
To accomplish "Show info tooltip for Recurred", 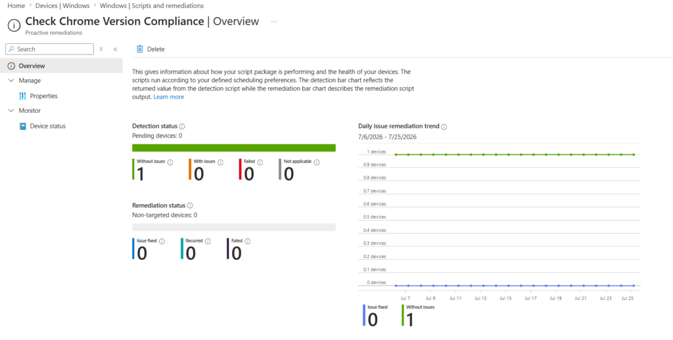I will pos(208,242).
